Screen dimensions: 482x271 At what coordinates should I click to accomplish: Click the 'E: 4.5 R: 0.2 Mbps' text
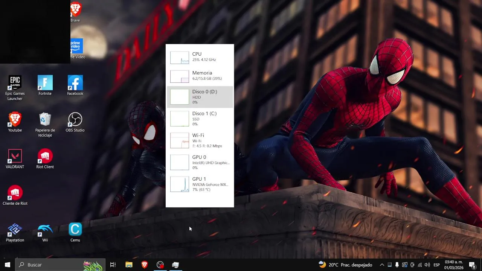click(x=207, y=146)
